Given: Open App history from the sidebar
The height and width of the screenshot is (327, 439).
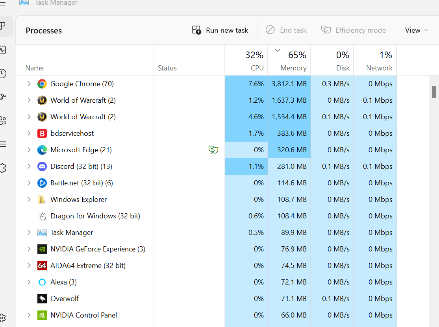Looking at the screenshot, I should point(3,74).
